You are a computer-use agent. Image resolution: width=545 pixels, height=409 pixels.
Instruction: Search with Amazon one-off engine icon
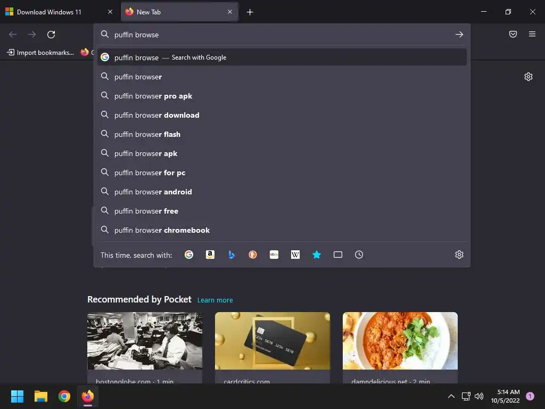[x=210, y=255]
